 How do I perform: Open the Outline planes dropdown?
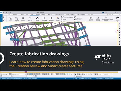point(79,76)
